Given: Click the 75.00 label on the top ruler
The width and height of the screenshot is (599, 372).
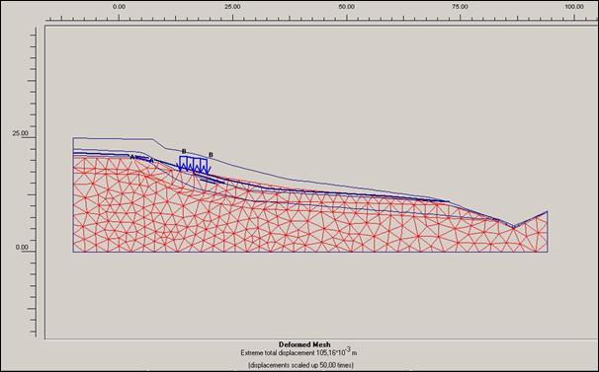Looking at the screenshot, I should coord(460,7).
